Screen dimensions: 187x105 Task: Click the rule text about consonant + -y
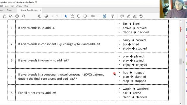(59, 44)
